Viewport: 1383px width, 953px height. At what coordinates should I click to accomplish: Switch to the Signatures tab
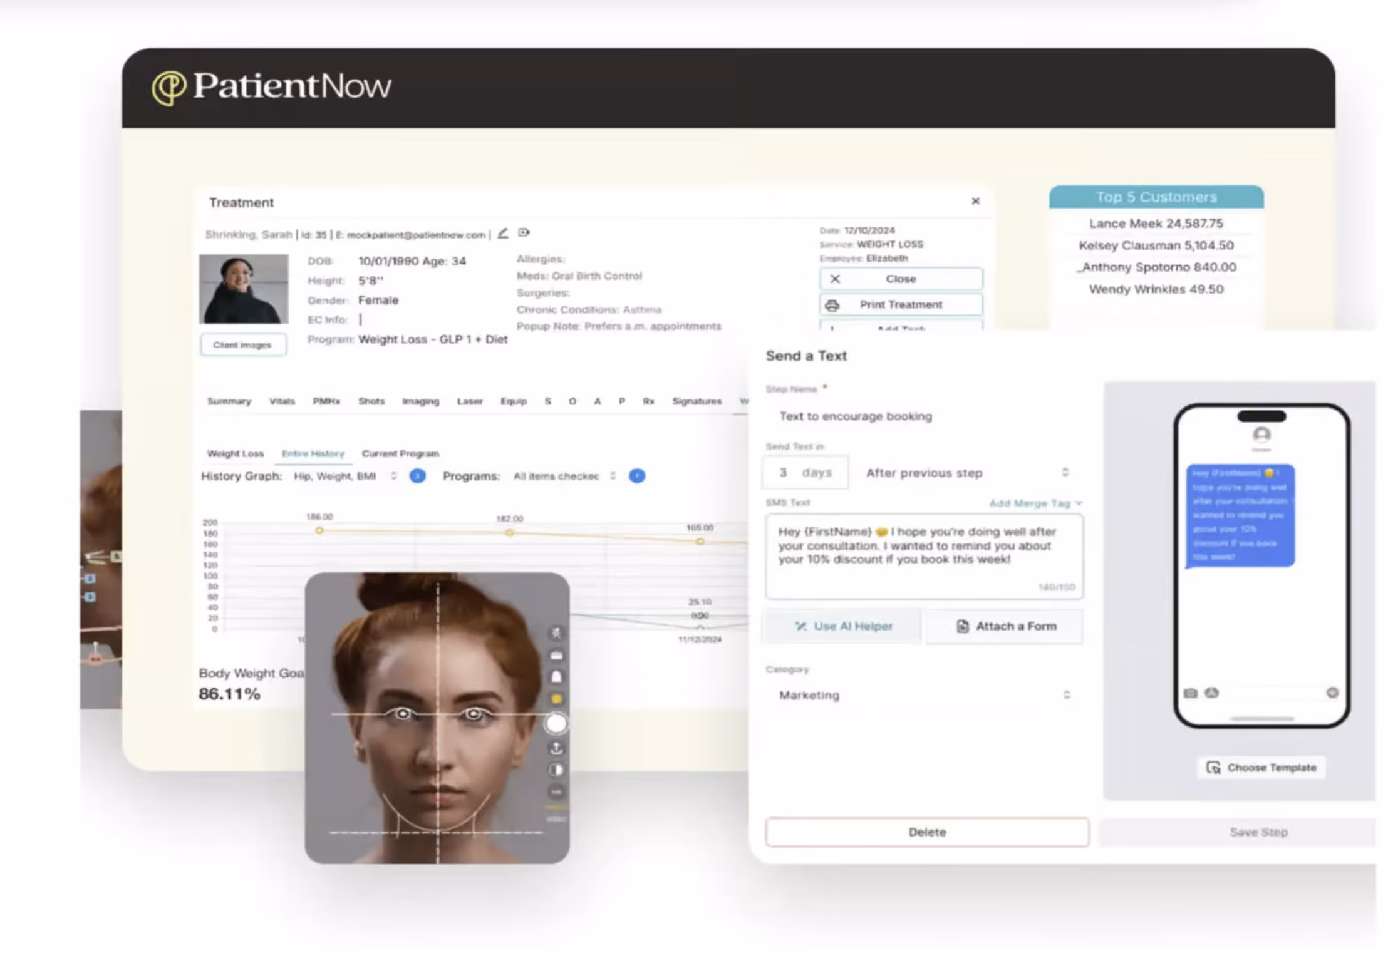[x=697, y=401]
